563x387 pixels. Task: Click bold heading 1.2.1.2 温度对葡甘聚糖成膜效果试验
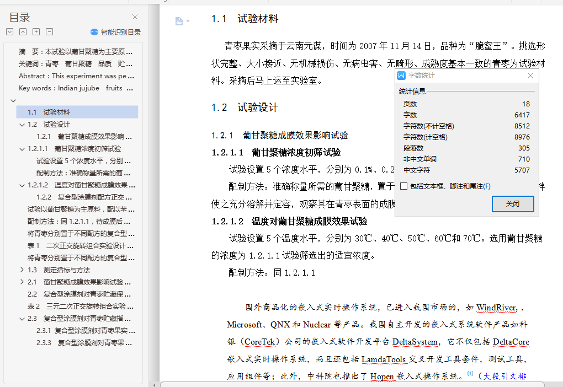pos(289,221)
